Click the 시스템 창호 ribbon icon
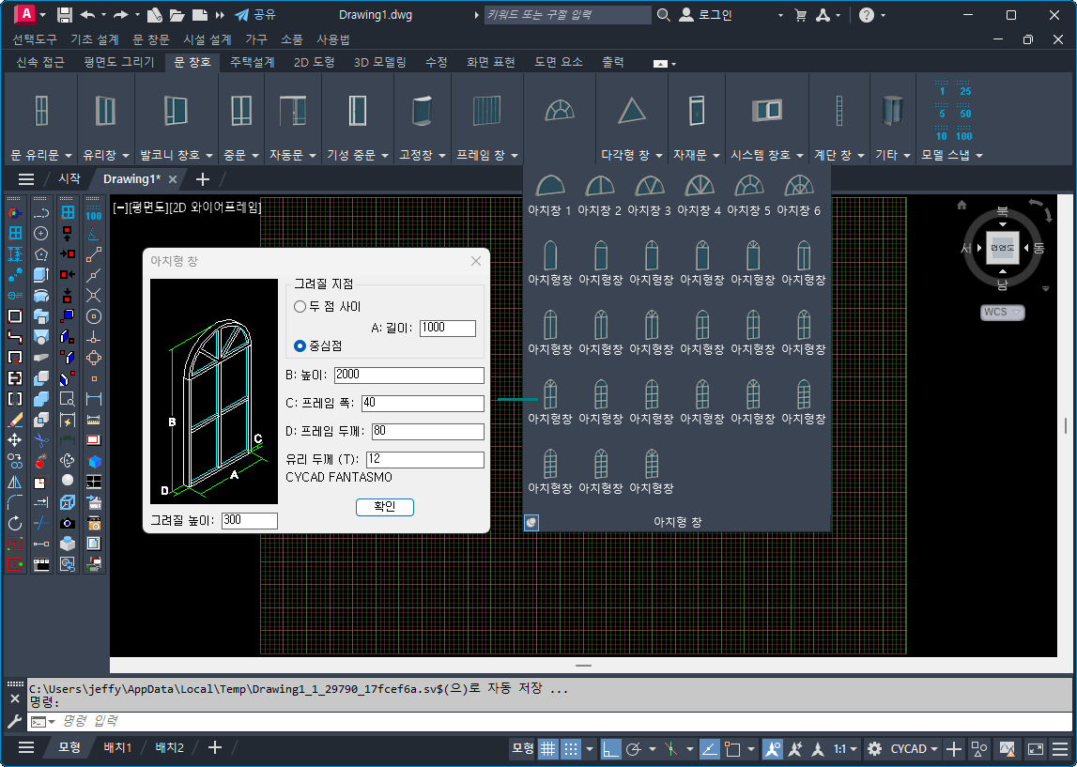Viewport: 1077px width, 767px height. coord(766,111)
